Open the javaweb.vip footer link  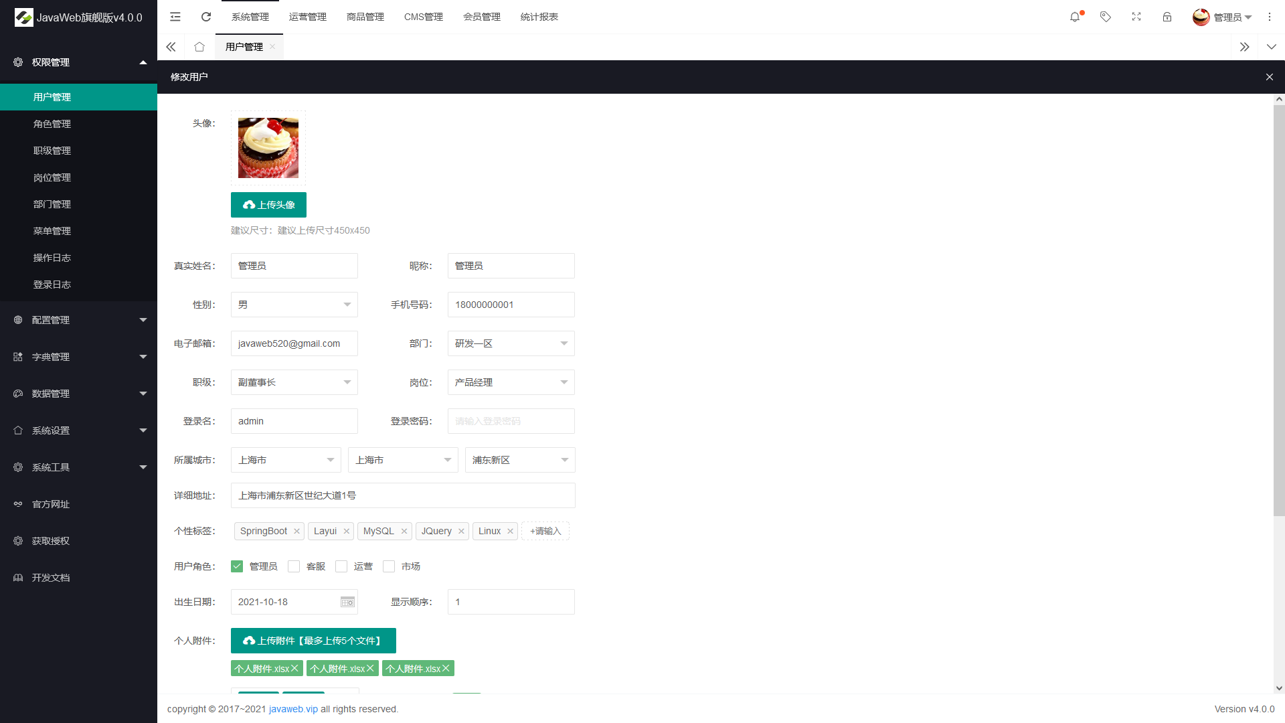point(293,709)
